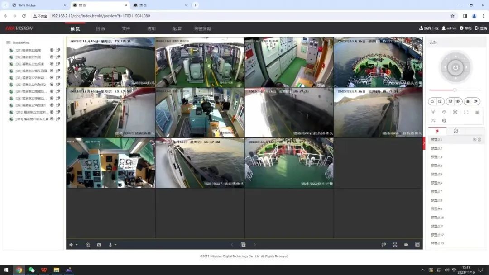Screen dimensions: 489x275
Task: Enable digital zoom magnifier in bottom toolbar
Action: pos(88,245)
